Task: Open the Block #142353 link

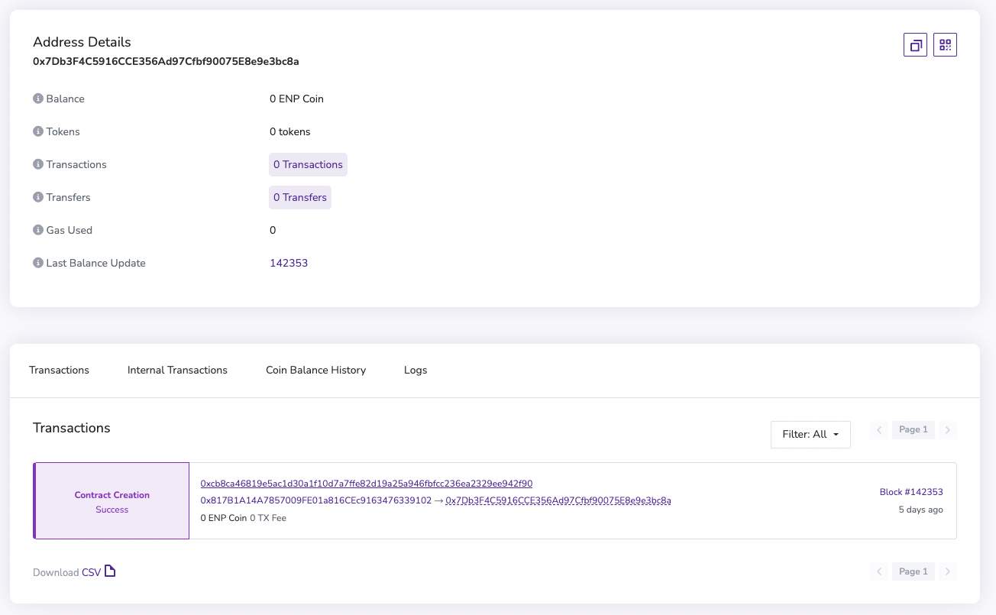Action: (x=912, y=491)
